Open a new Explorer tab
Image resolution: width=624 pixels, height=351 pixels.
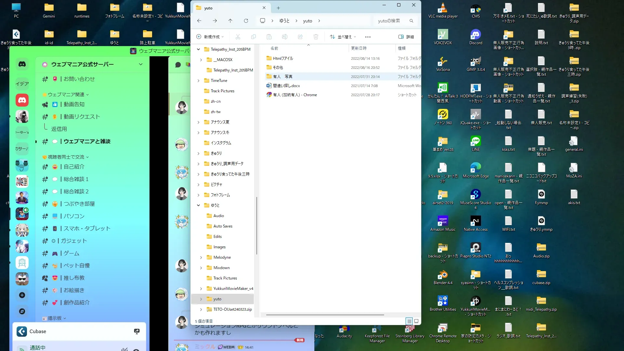pos(278,8)
